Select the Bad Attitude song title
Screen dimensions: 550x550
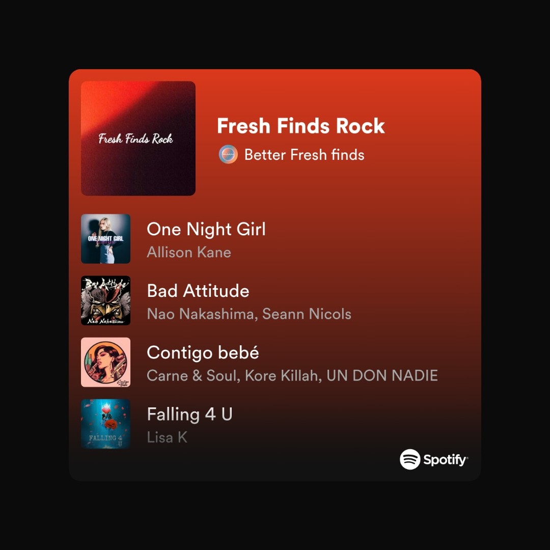click(x=198, y=291)
